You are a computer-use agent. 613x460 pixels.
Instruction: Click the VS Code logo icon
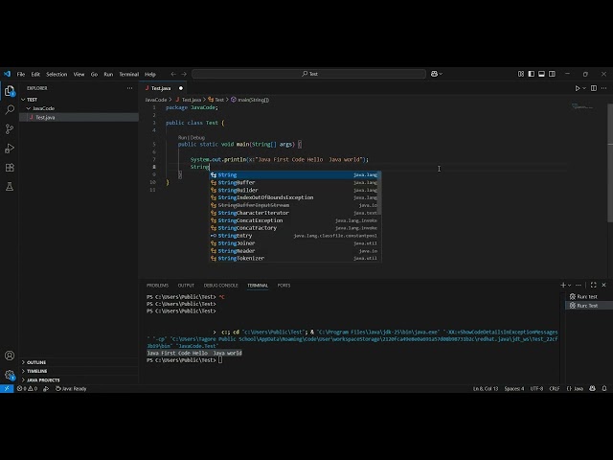[x=7, y=74]
